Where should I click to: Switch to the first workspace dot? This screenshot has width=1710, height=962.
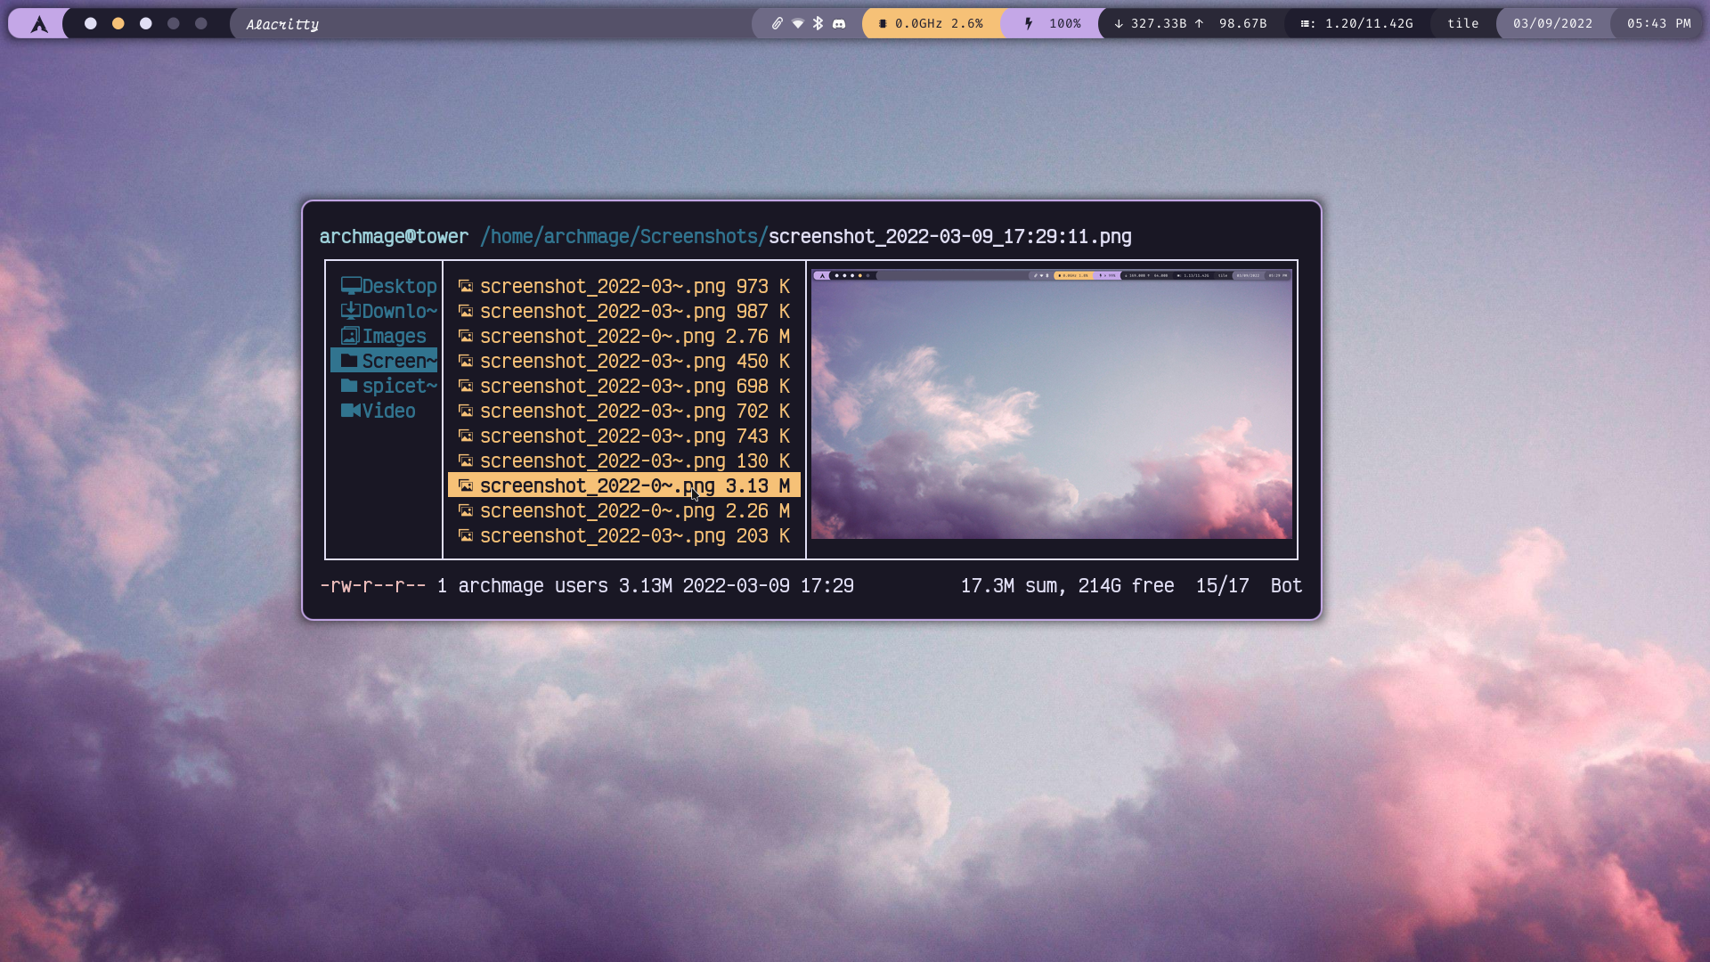click(x=91, y=24)
